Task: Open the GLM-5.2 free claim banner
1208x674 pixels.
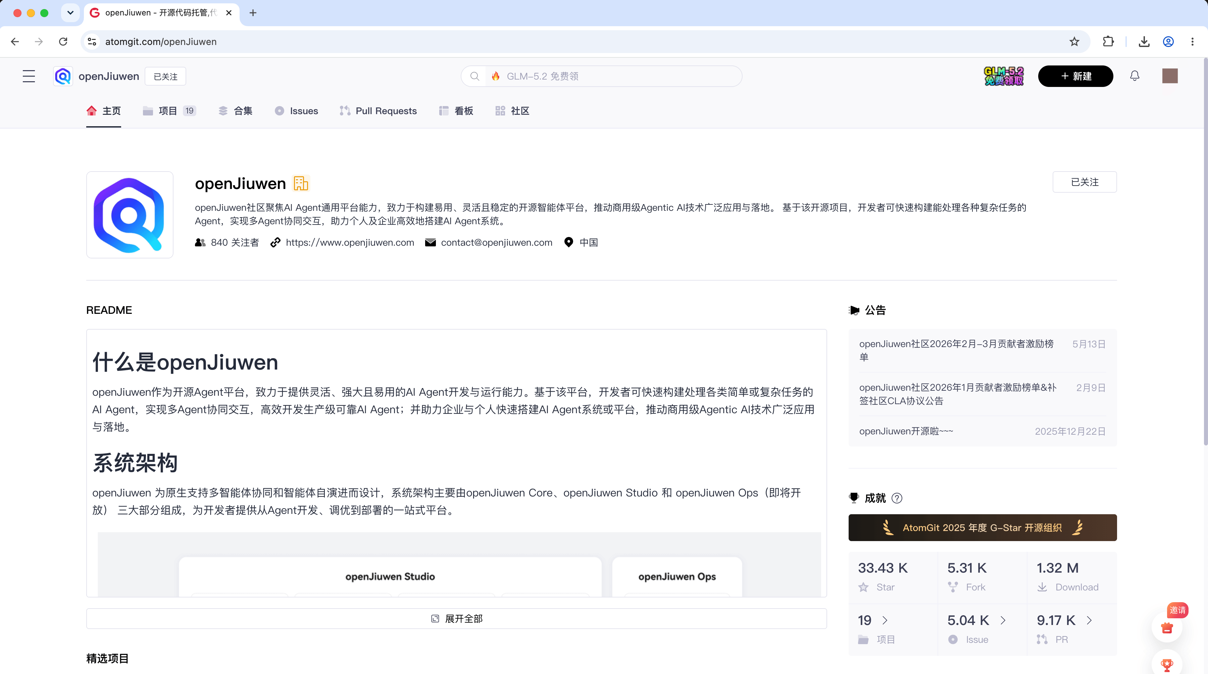Action: [x=1004, y=76]
